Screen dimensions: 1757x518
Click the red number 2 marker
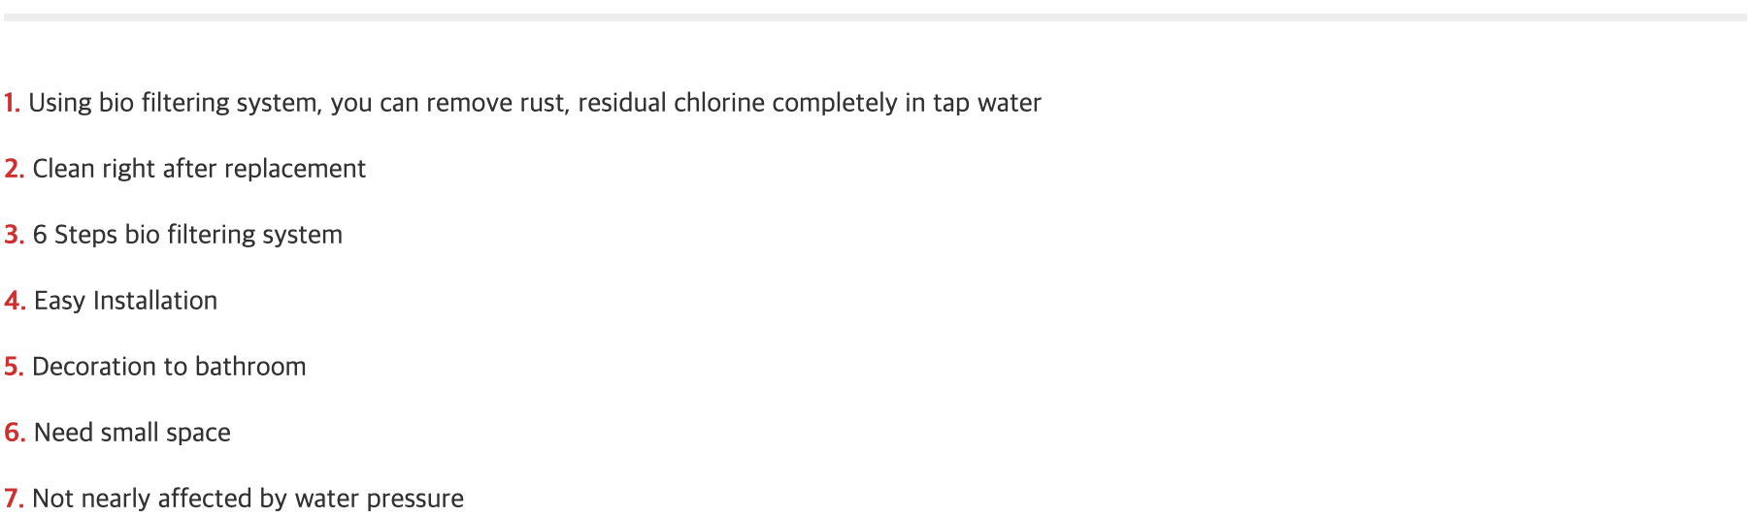(x=13, y=169)
